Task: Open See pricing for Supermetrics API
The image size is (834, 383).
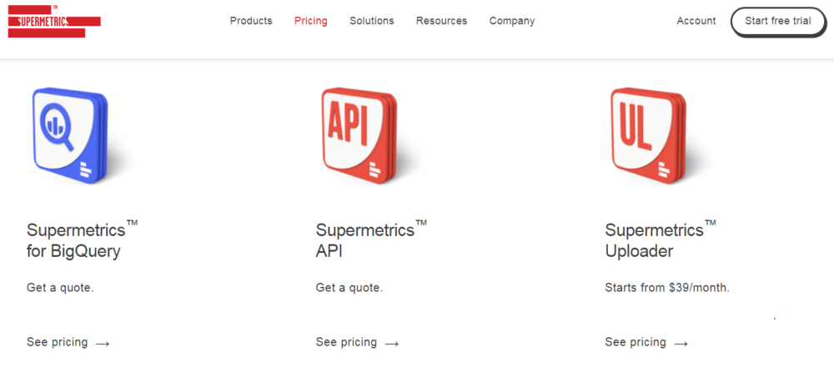Action: click(347, 342)
